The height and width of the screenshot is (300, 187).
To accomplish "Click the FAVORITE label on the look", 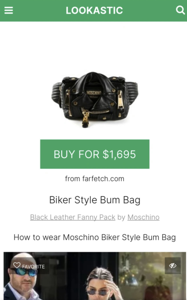I will coord(33,267).
